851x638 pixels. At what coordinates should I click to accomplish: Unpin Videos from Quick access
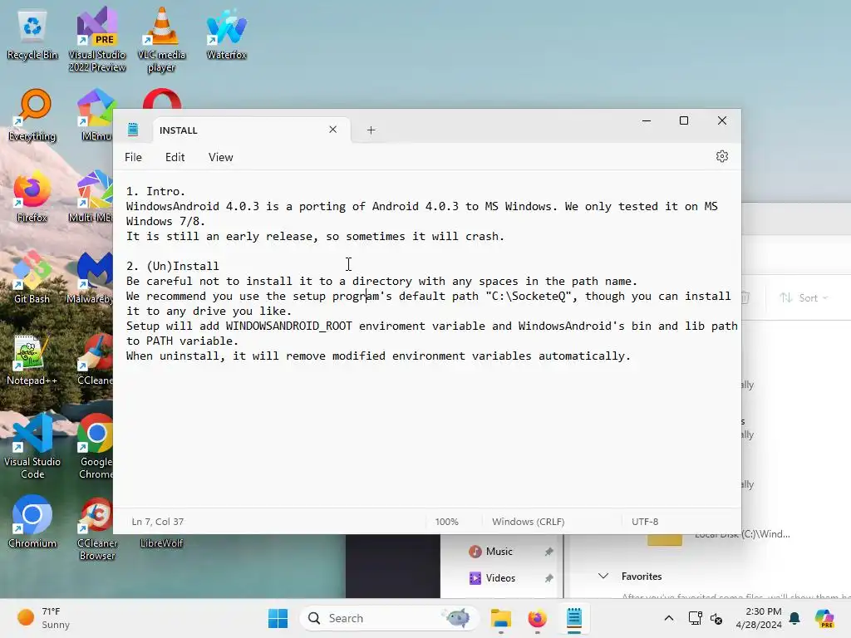548,578
